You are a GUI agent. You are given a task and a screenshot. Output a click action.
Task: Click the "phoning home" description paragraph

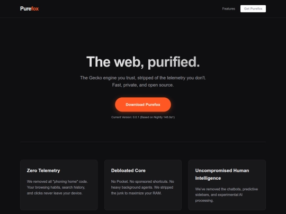tap(57, 187)
